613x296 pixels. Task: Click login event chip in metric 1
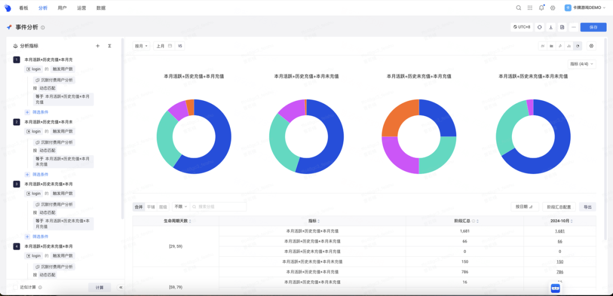[33, 69]
